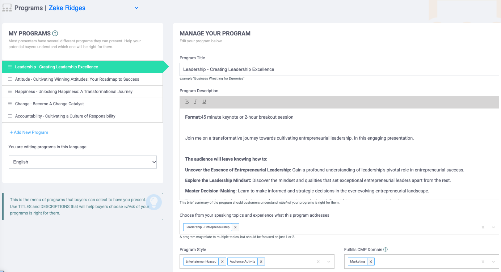
Task: Click drag handle of Attitude program row
Action: (x=10, y=79)
